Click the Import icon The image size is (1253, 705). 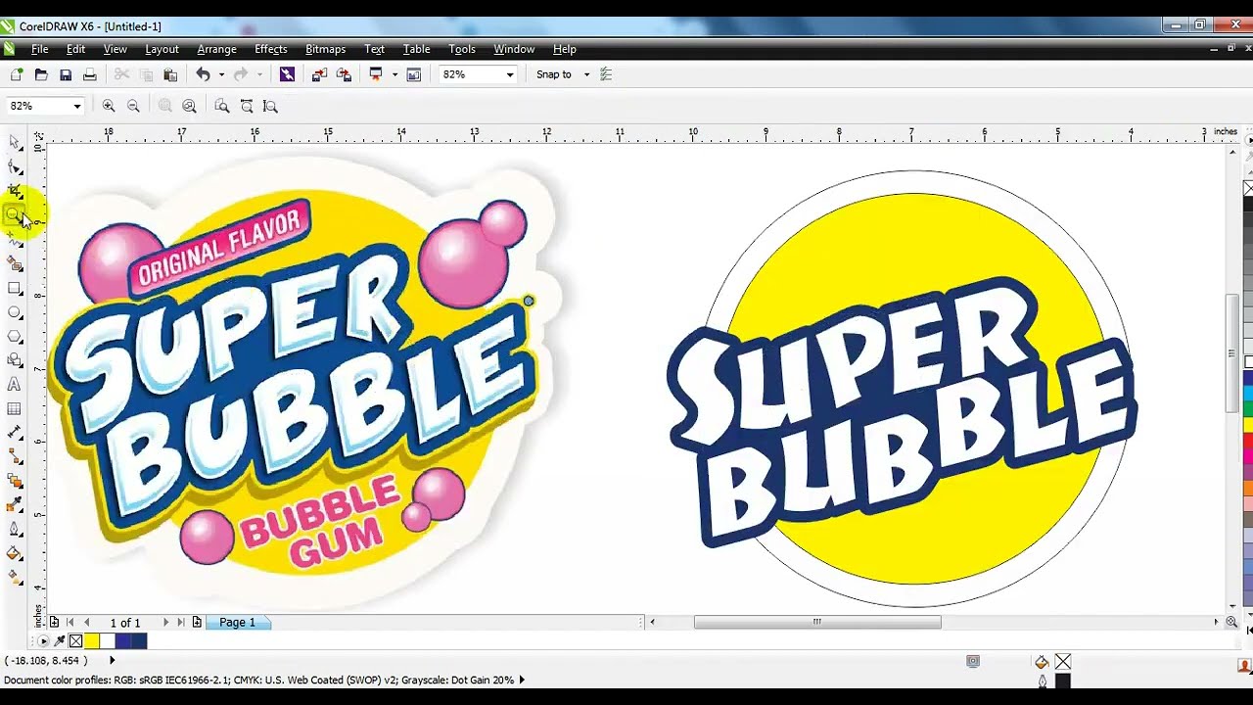tap(319, 74)
